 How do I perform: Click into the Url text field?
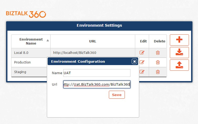tap(97, 84)
